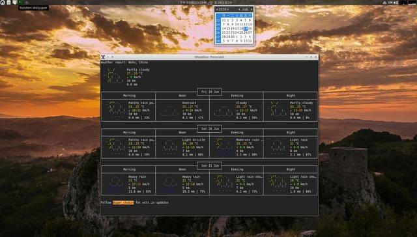This screenshot has width=417, height=237.
Task: Minimize the Weather Forecast window
Action: point(306,57)
